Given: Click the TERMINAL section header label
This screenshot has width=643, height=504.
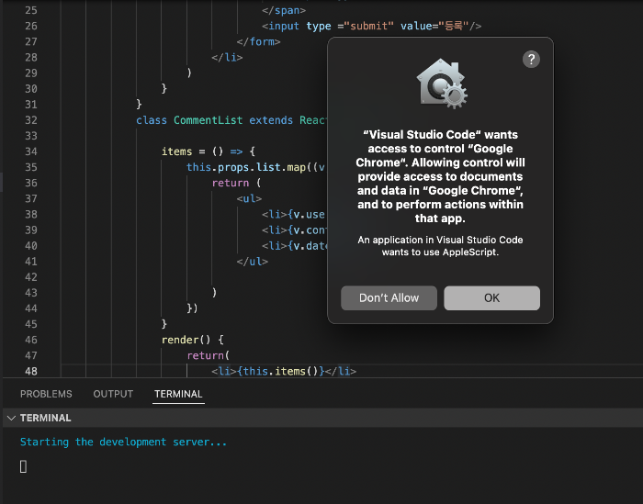Looking at the screenshot, I should point(46,418).
